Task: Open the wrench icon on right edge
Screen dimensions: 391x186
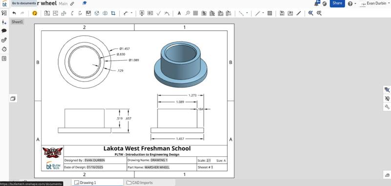Action: [x=387, y=107]
